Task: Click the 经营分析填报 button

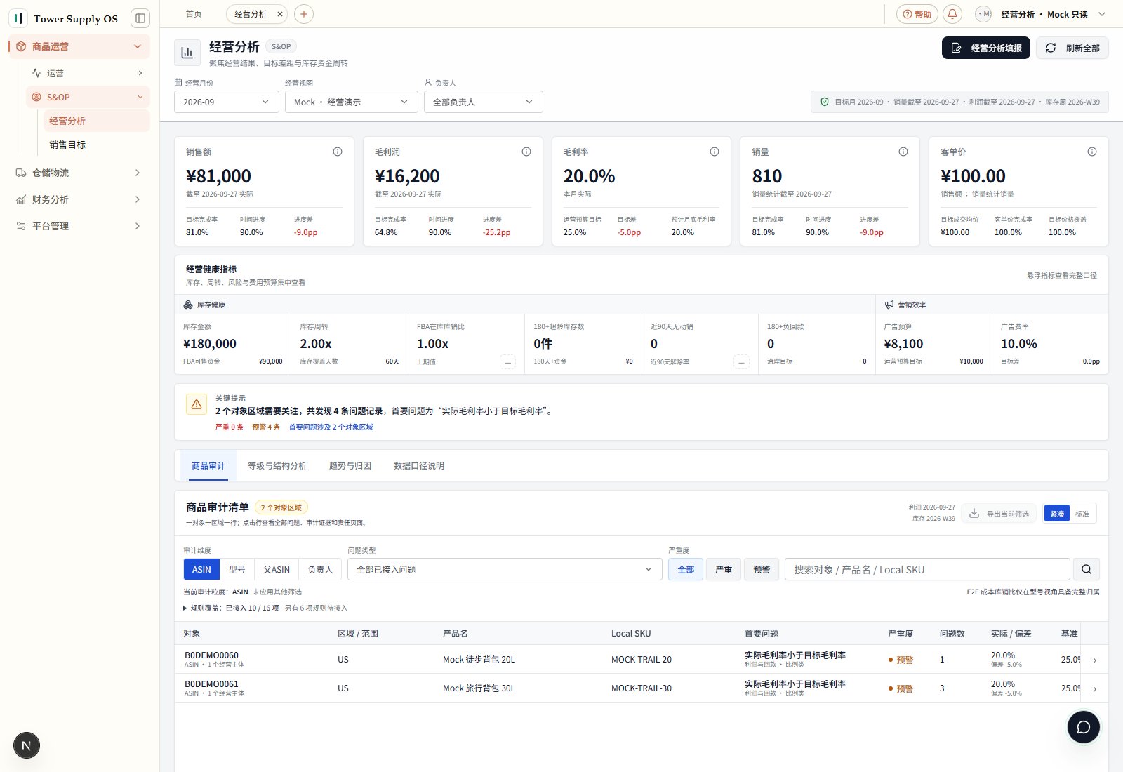Action: (x=986, y=48)
